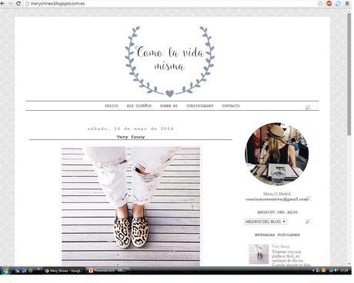Click the taskbar clock

pyautogui.click(x=344, y=271)
